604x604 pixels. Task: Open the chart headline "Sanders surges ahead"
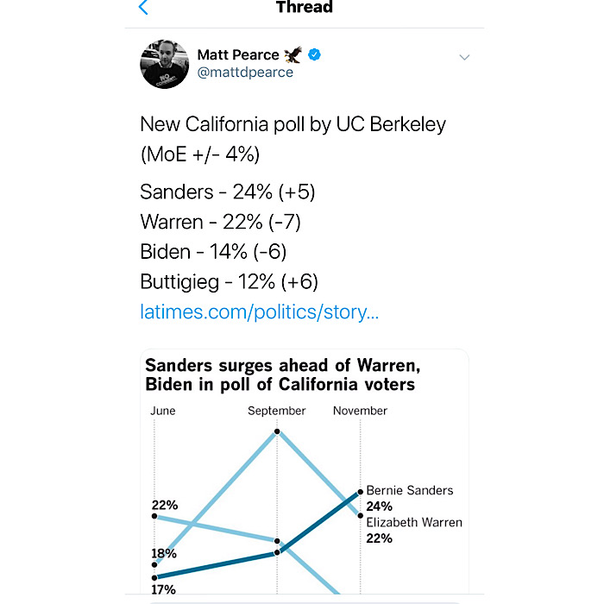tap(282, 374)
